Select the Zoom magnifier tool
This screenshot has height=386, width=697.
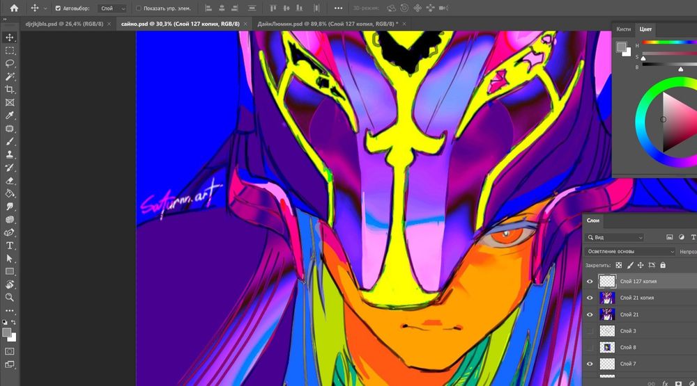point(10,297)
